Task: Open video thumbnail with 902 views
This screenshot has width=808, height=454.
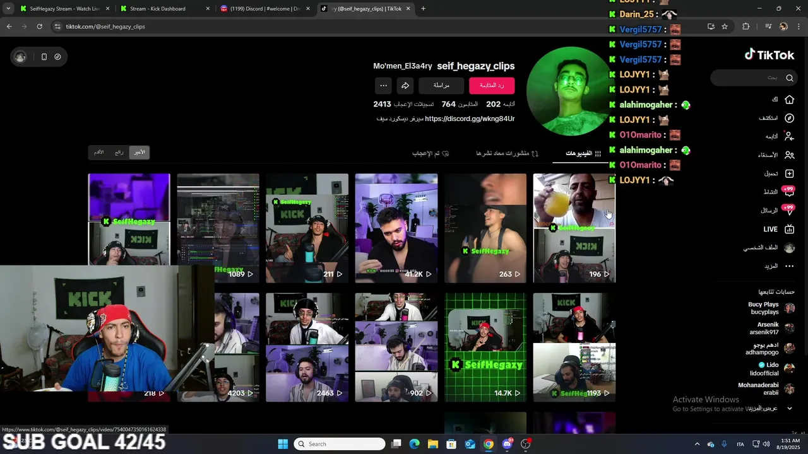Action: pyautogui.click(x=396, y=347)
